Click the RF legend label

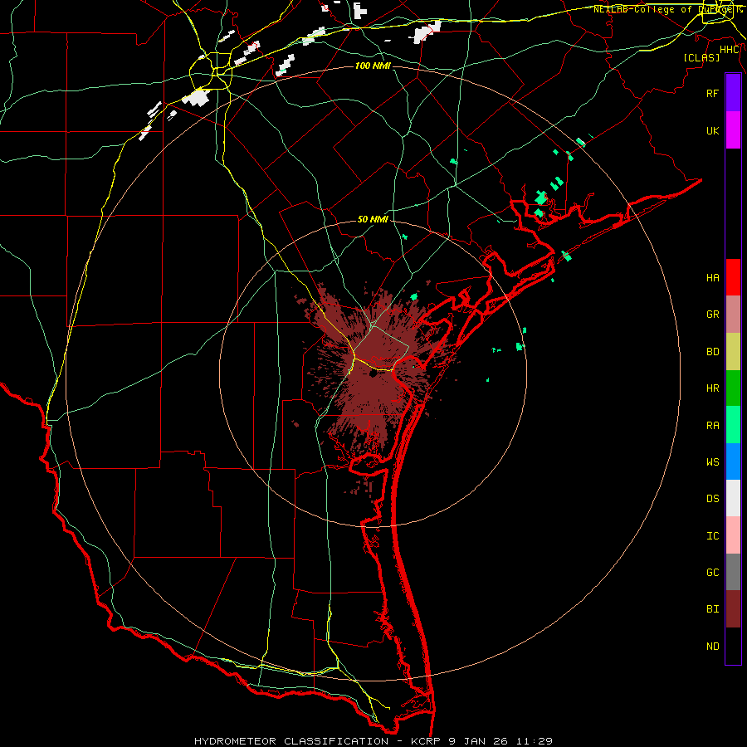click(x=713, y=93)
